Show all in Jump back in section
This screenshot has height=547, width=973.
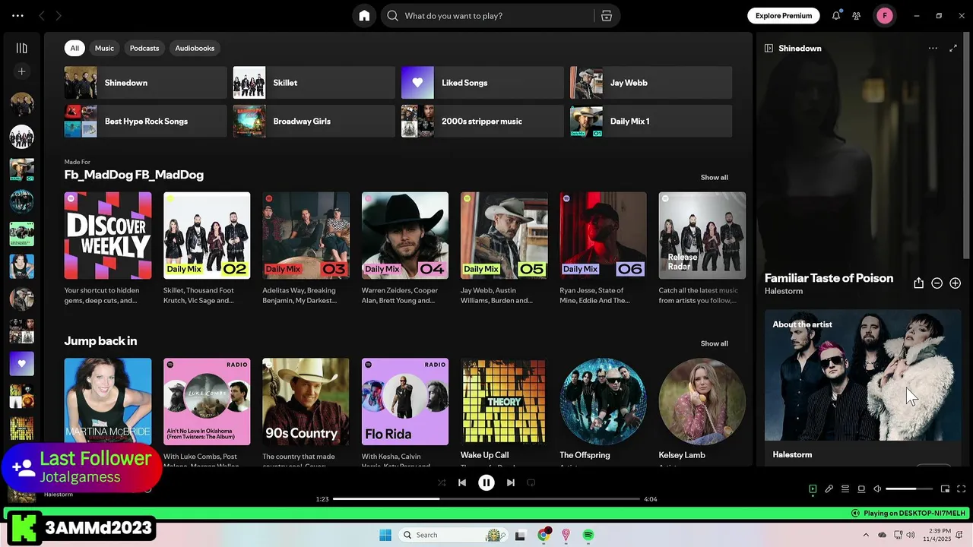(x=714, y=343)
